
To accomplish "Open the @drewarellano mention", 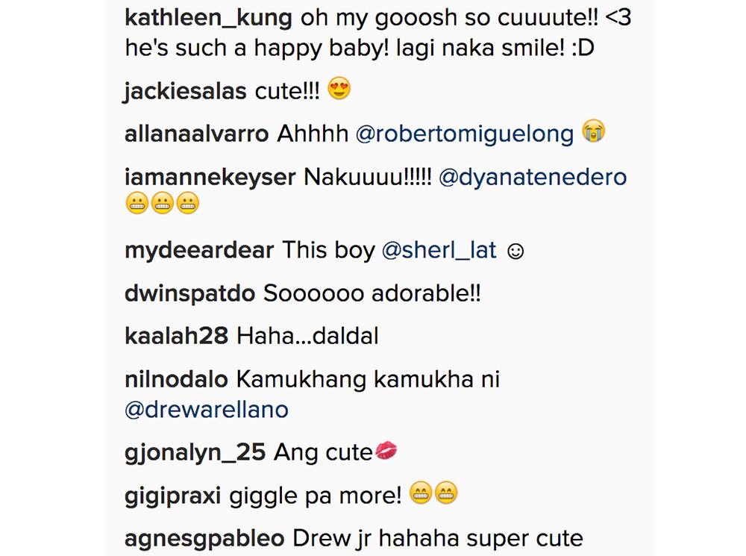I will click(x=207, y=409).
